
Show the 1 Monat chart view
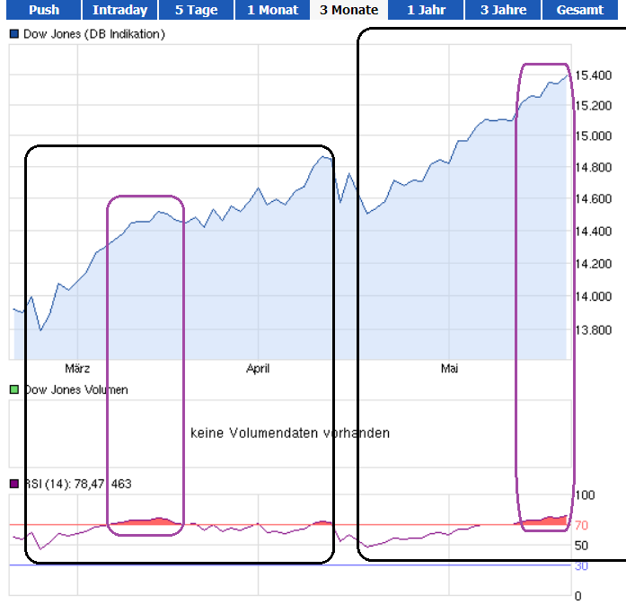(x=273, y=10)
